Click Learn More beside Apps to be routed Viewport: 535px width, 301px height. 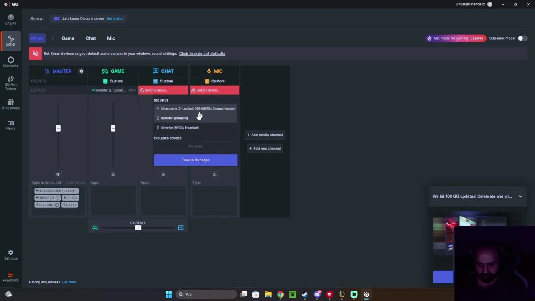(x=75, y=183)
